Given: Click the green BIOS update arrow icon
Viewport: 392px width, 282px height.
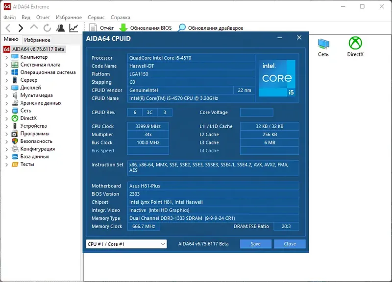Looking at the screenshot, I should click(123, 28).
